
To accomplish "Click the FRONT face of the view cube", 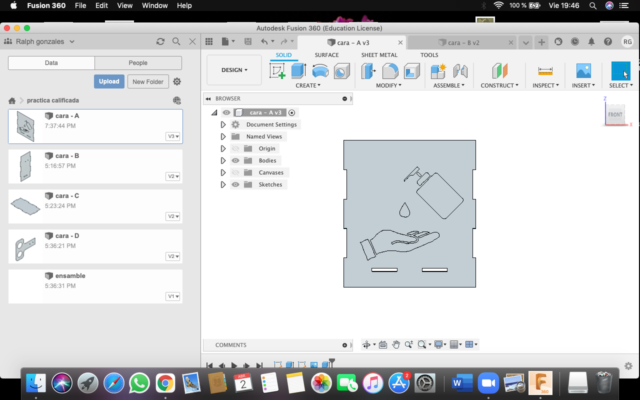I will tap(615, 114).
